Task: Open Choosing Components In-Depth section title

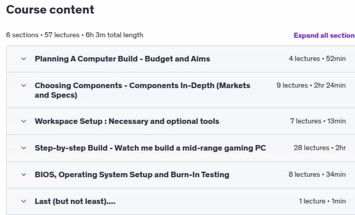Action: point(143,90)
